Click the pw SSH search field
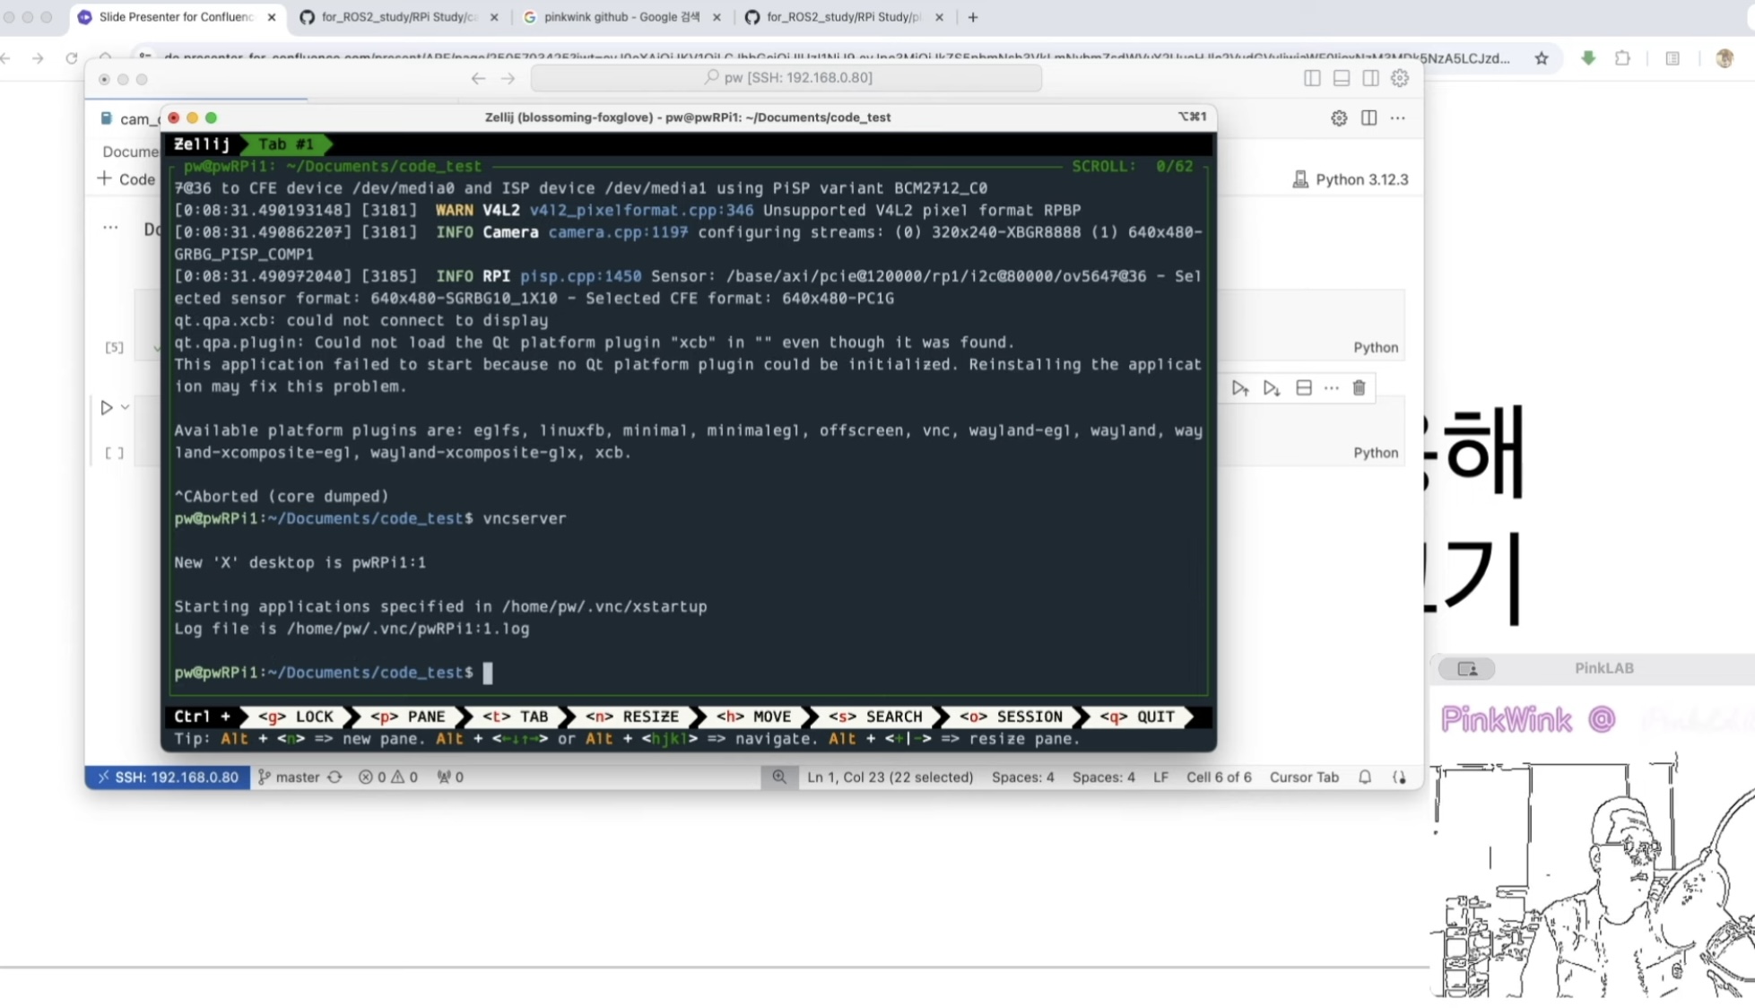The width and height of the screenshot is (1755, 1008). click(x=786, y=78)
